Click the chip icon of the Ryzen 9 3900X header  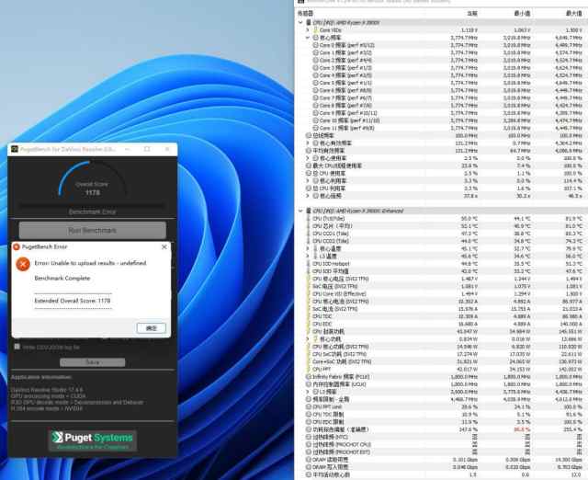(x=308, y=21)
